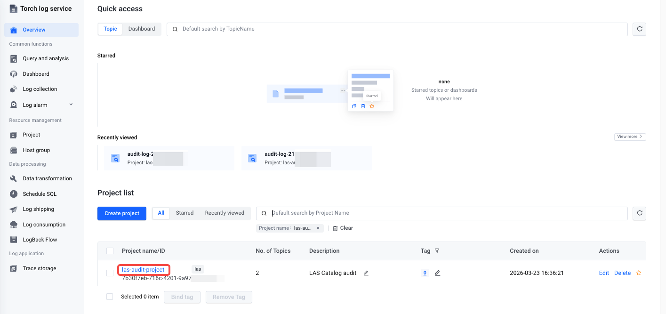Open the first recently viewed audit-log topic
The height and width of the screenshot is (314, 666).
click(169, 158)
